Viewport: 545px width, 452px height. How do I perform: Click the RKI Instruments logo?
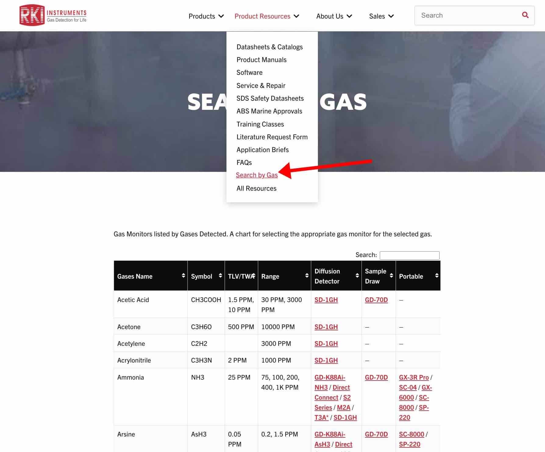(x=53, y=15)
